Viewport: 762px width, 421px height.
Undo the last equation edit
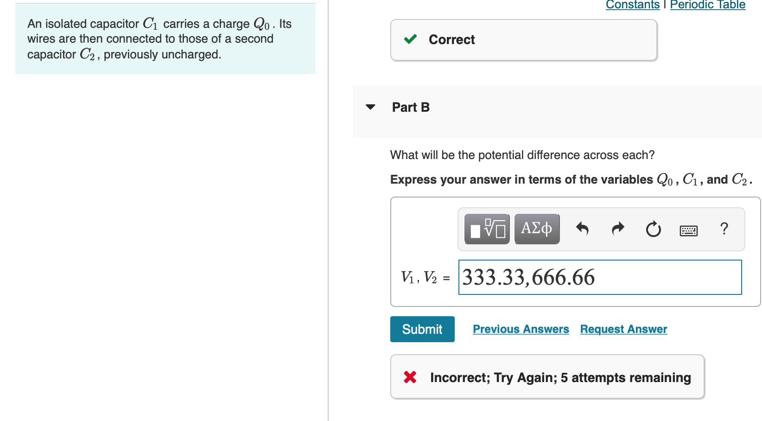pos(582,229)
